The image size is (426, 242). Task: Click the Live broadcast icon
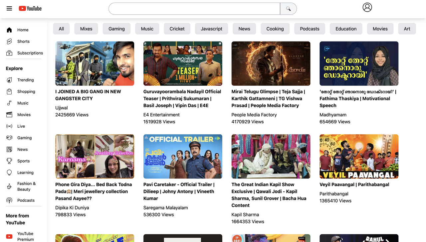point(9,126)
